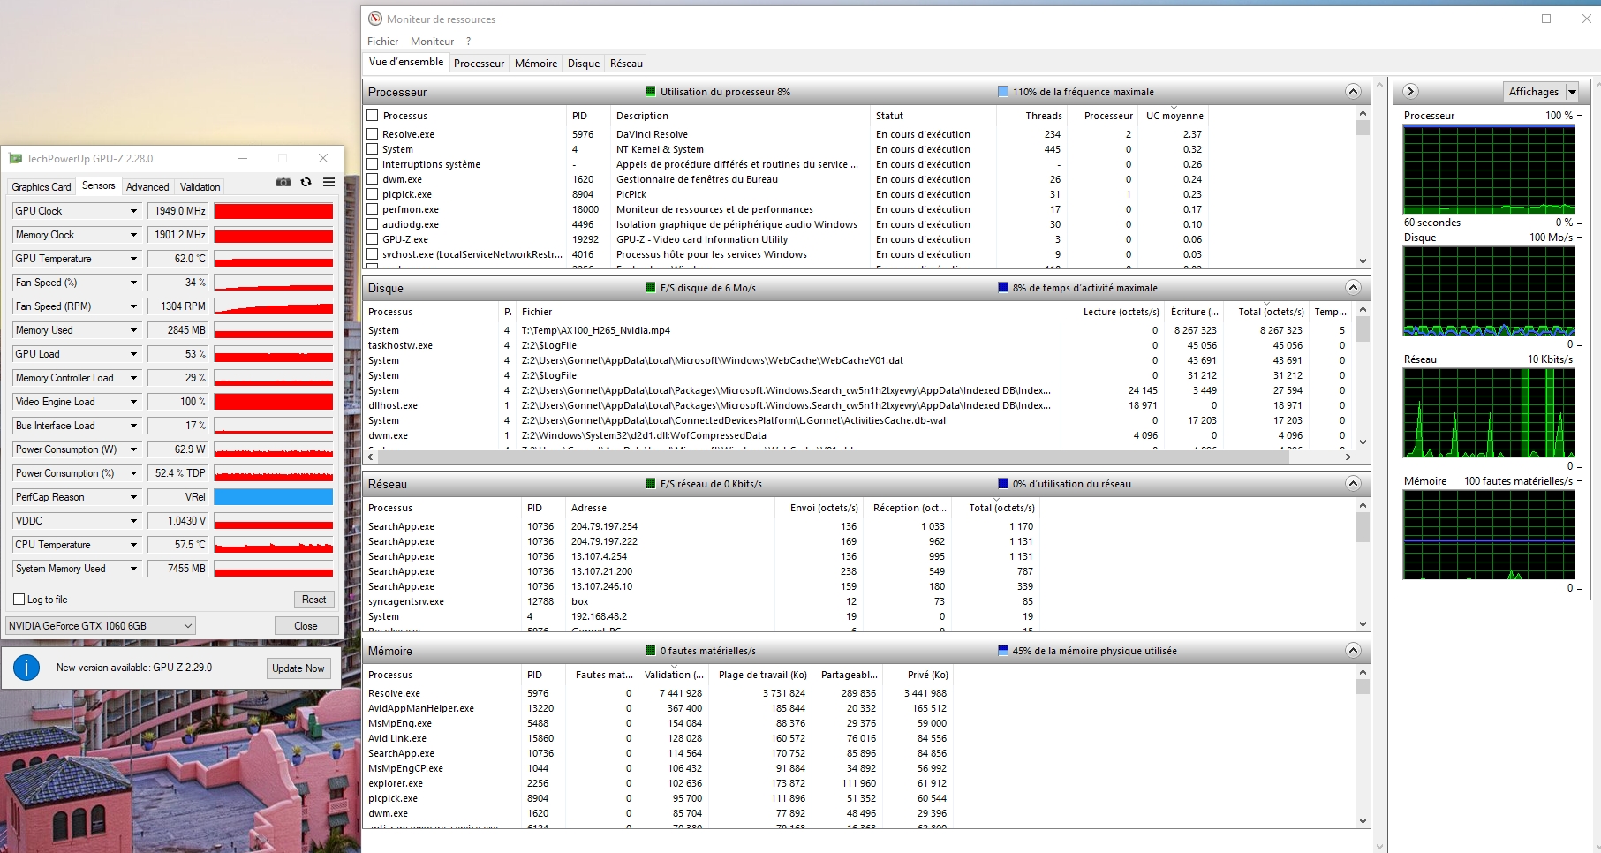Viewport: 1601px width, 853px height.
Task: Click the blue disk maximum activity indicator
Action: (x=1002, y=288)
